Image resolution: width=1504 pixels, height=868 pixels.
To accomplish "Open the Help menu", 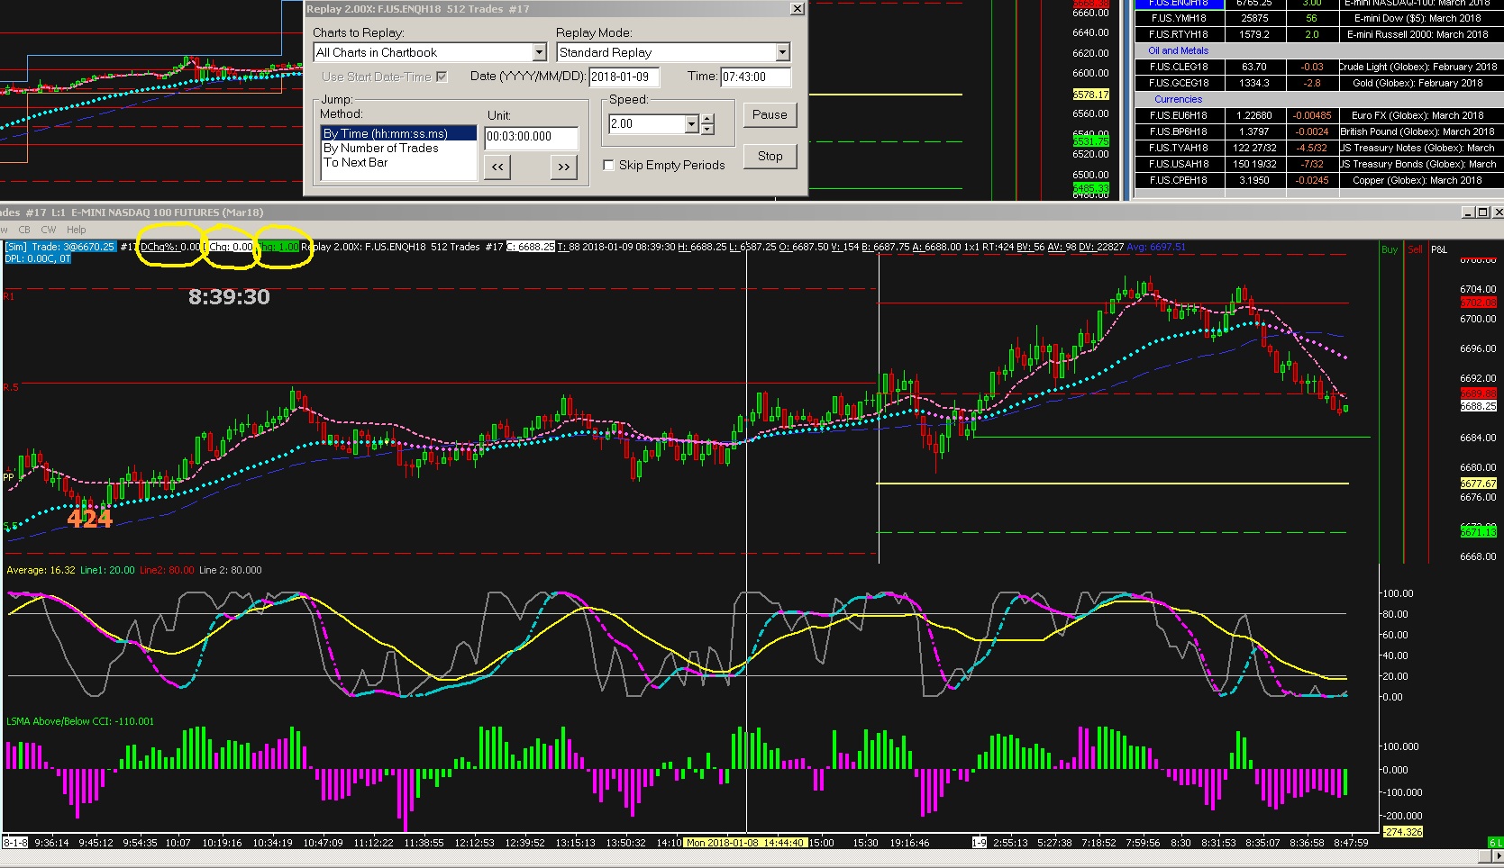I will pos(77,230).
